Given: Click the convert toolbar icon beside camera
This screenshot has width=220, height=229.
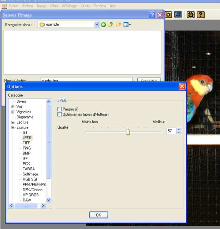Looking at the screenshot, I should tap(178, 15).
